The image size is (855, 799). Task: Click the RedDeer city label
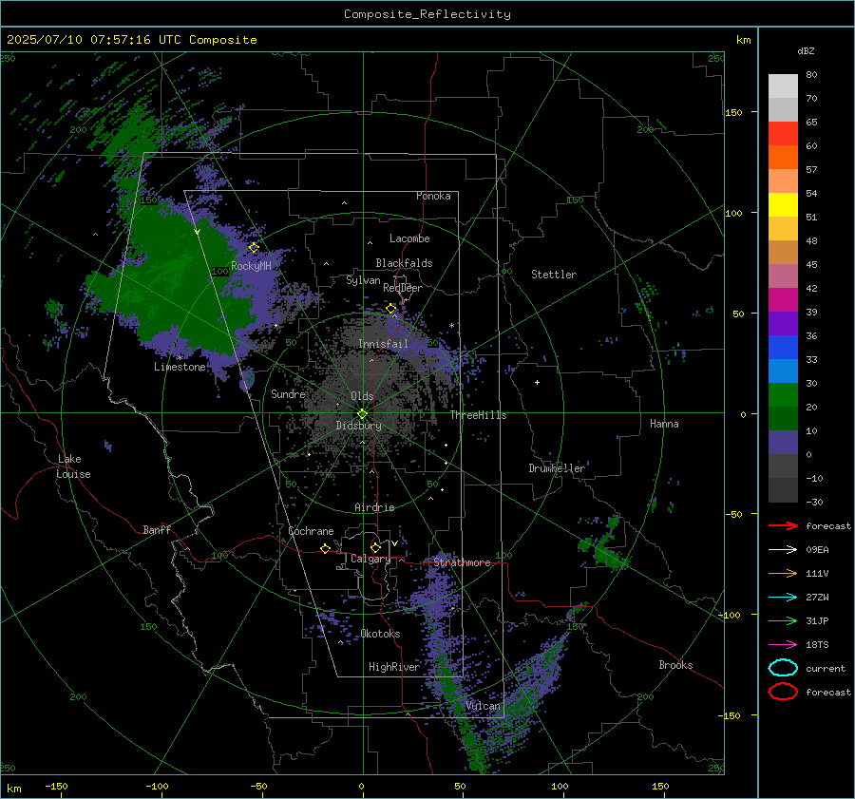(403, 288)
